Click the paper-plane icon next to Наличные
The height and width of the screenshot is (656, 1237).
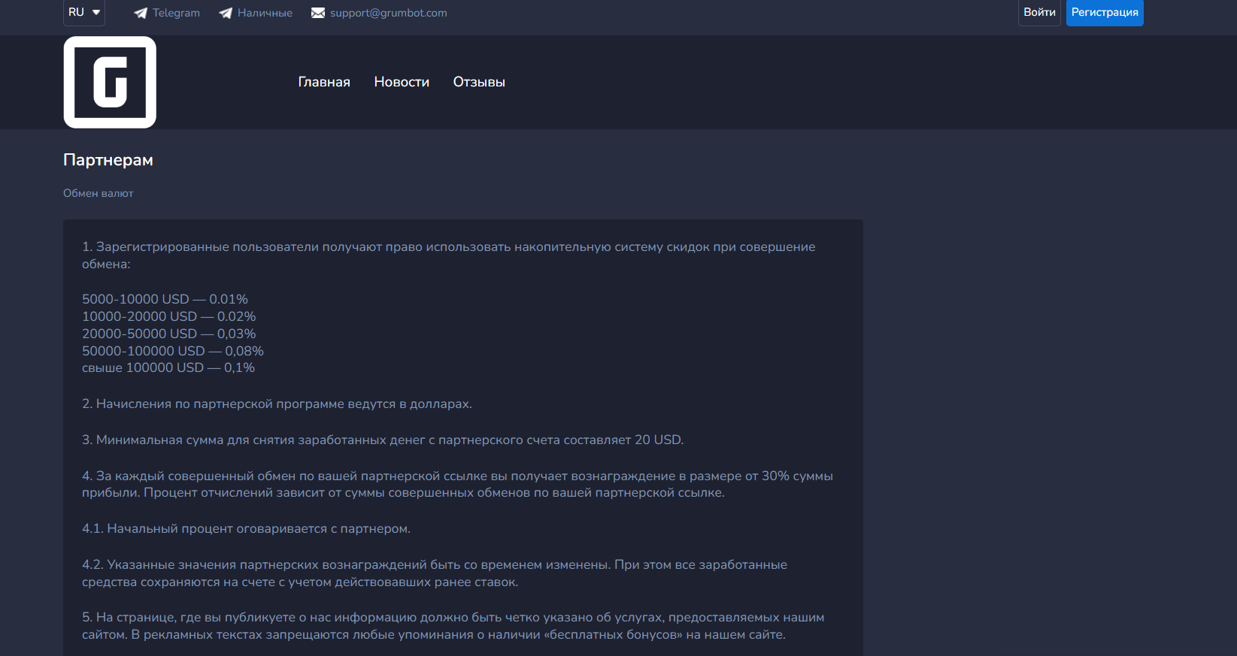(x=226, y=13)
